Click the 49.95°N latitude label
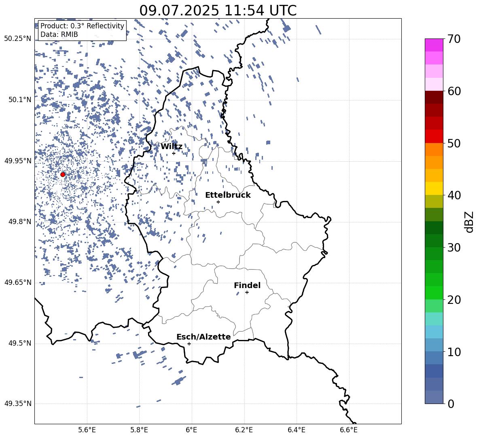Viewport: 479px width, 438px height. tap(18, 161)
